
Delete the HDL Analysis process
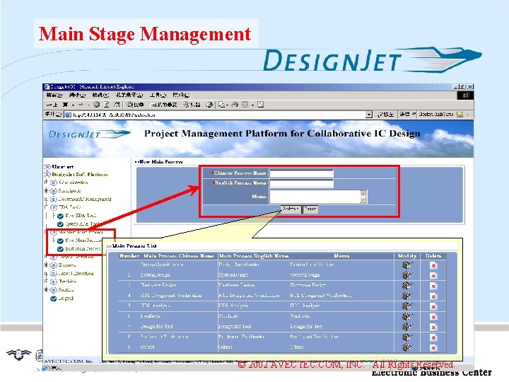coord(433,306)
